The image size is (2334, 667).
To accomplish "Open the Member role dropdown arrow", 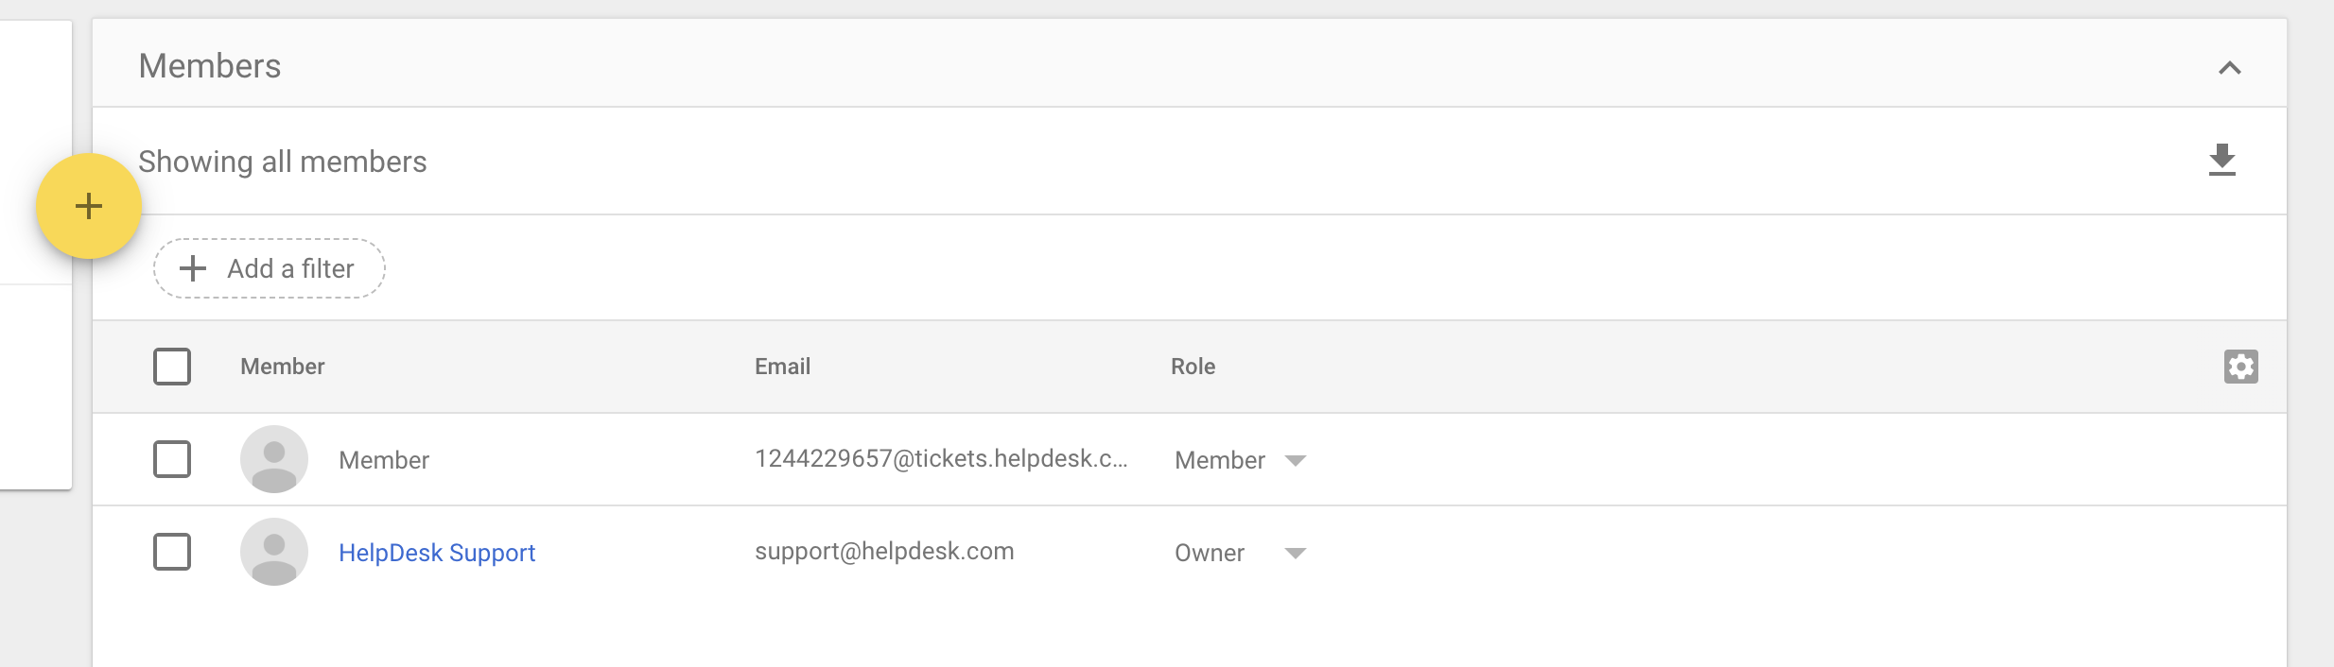I will [1296, 461].
